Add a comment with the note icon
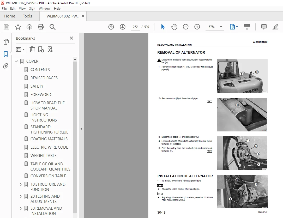Viewport: 283px width, 218px height. coord(264,27)
